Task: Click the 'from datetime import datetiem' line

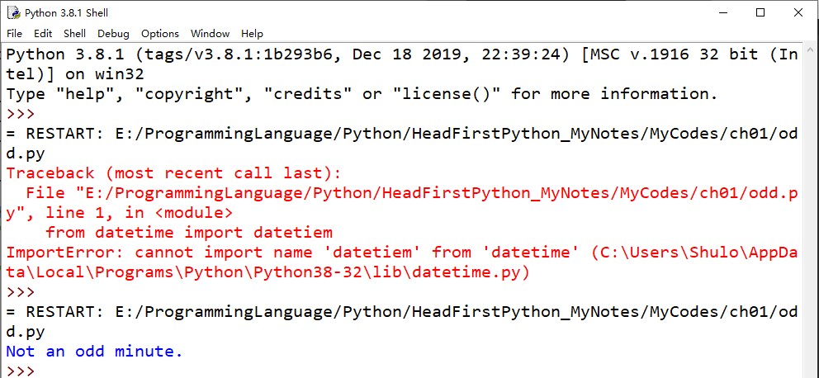Action: click(x=189, y=233)
